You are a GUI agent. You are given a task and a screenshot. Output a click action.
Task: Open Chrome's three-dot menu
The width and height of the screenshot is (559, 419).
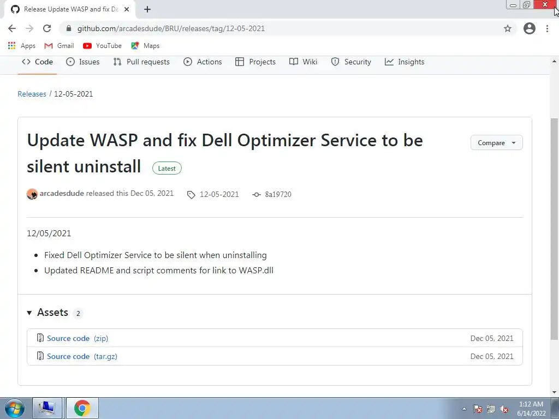point(547,28)
